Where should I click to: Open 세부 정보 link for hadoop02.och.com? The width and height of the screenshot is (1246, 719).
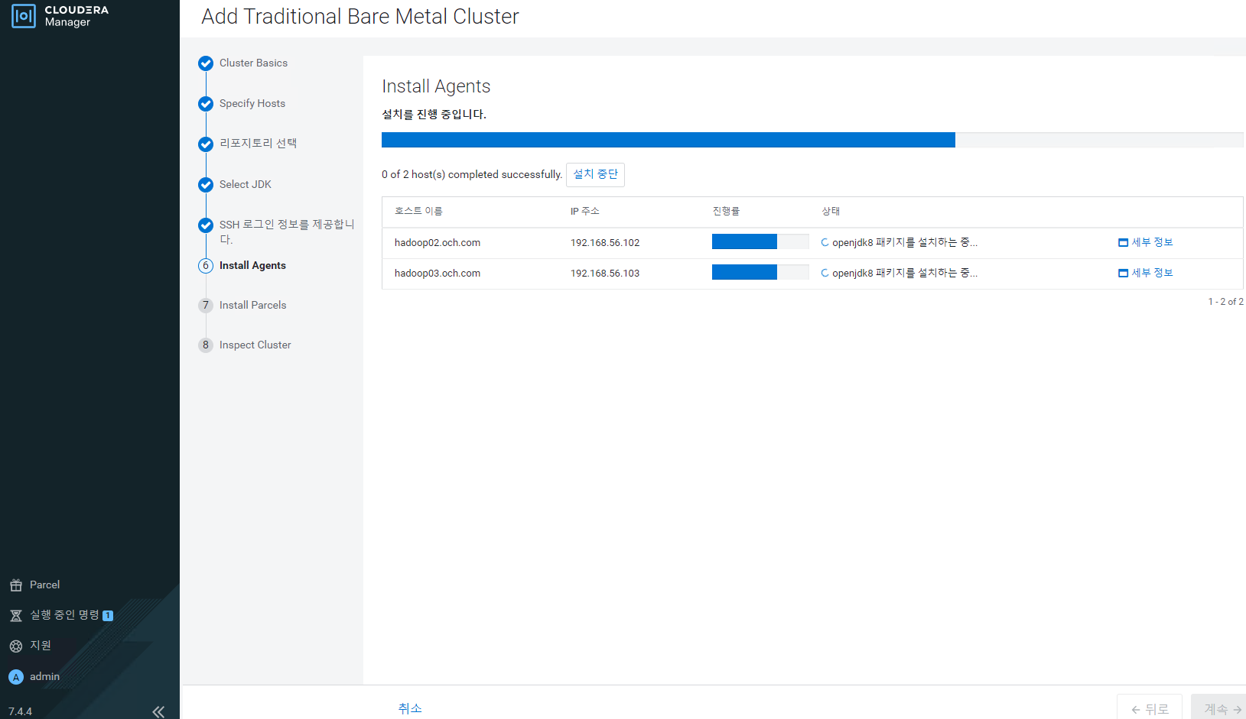click(1152, 243)
